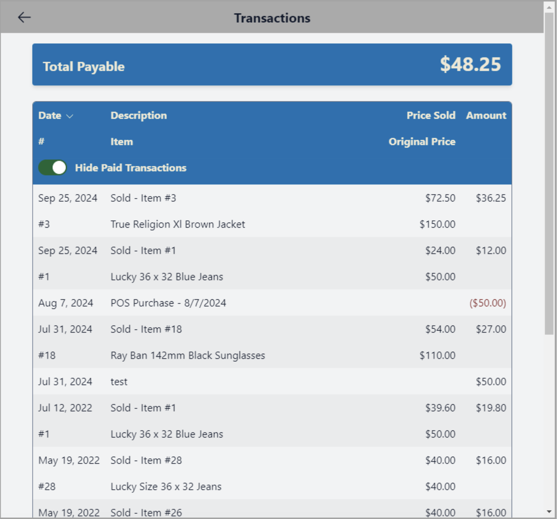The width and height of the screenshot is (557, 519).
Task: Click the Amount column header
Action: 486,116
